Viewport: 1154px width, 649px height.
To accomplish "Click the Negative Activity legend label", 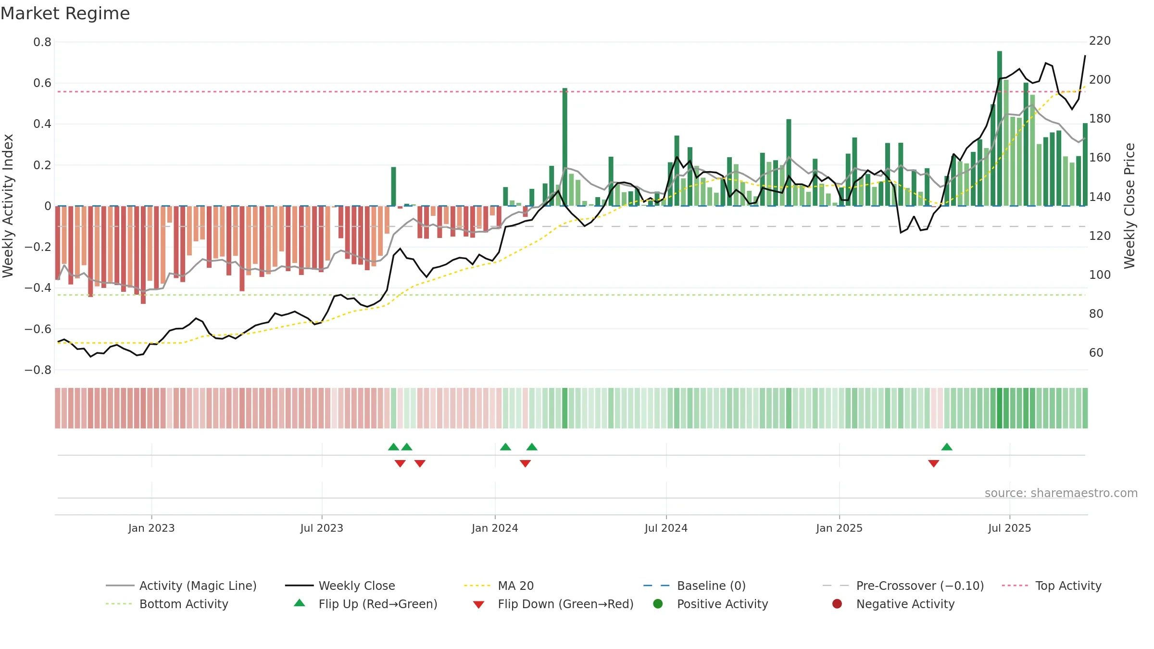I will point(905,604).
